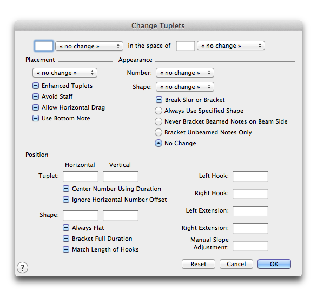Open the Number appearance dropdown
The width and height of the screenshot is (317, 296).
pos(185,73)
